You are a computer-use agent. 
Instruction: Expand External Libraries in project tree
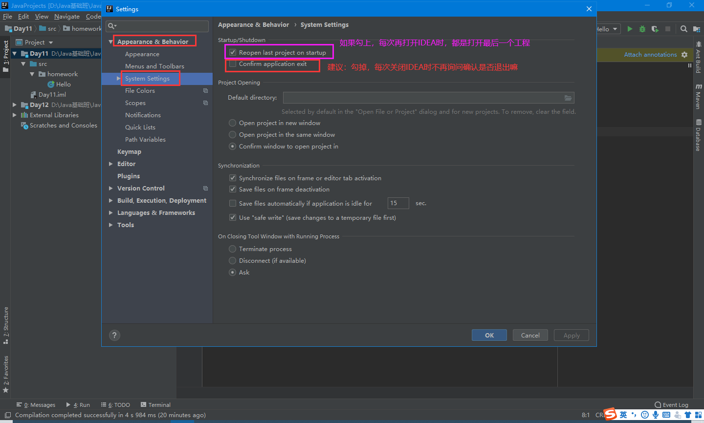(x=14, y=115)
